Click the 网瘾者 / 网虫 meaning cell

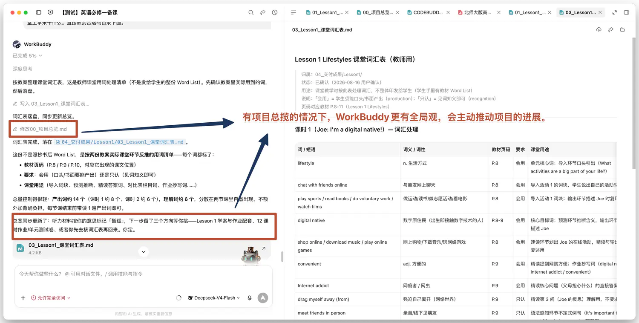444,286
